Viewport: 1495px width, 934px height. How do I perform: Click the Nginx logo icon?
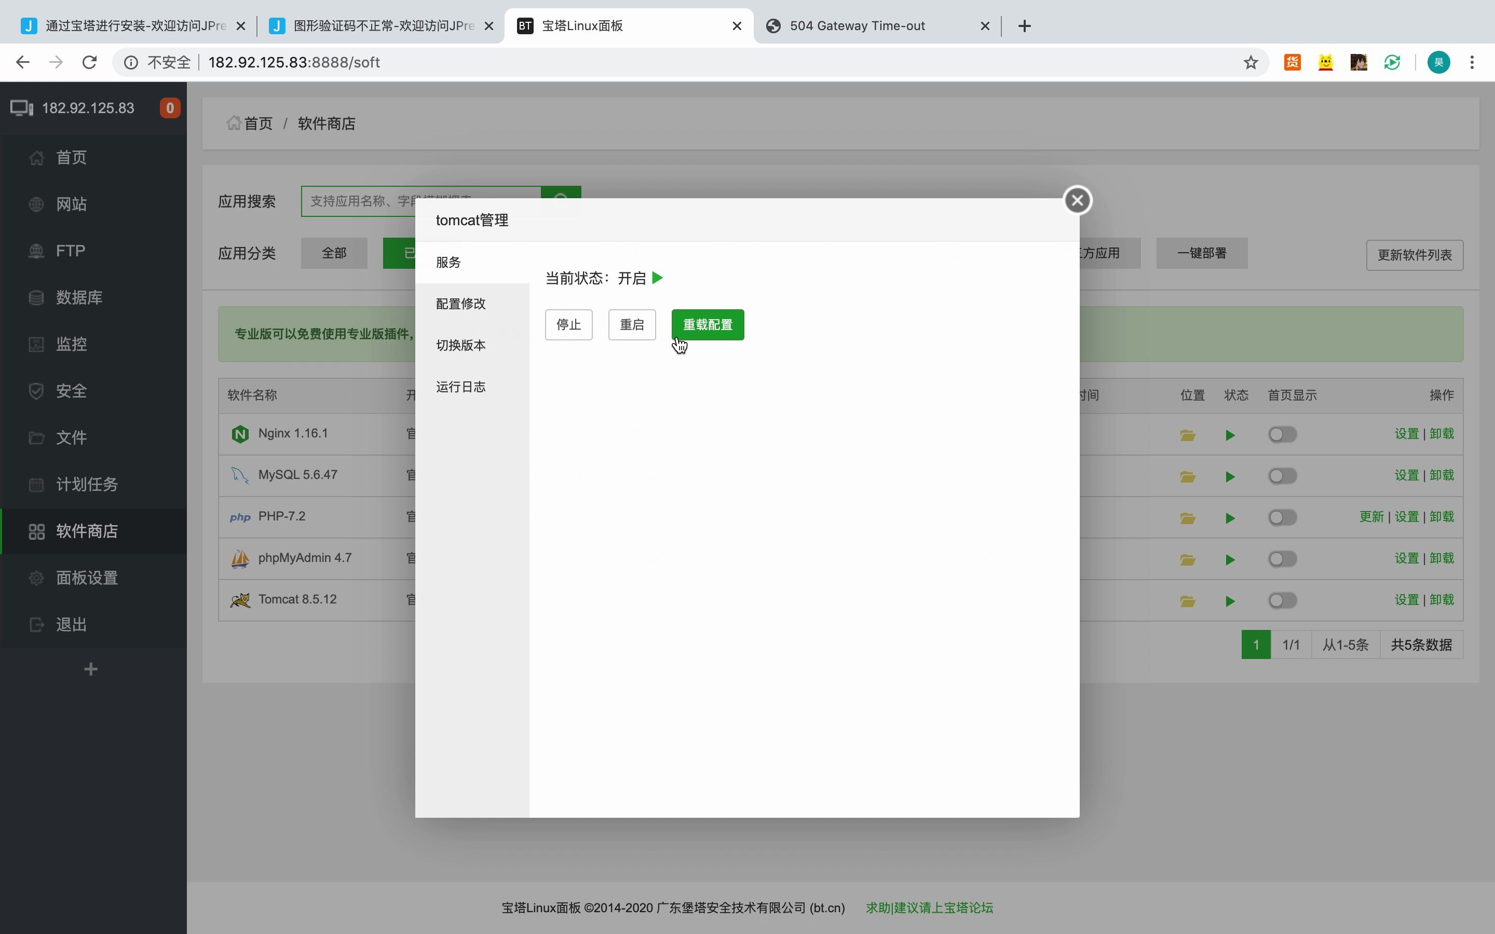coord(240,434)
